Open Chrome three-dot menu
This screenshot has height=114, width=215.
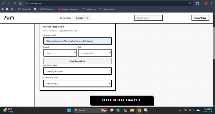coord(212,3)
